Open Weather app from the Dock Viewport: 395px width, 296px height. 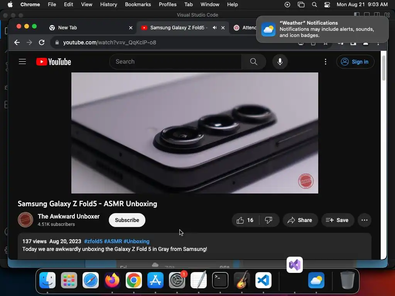point(316,280)
